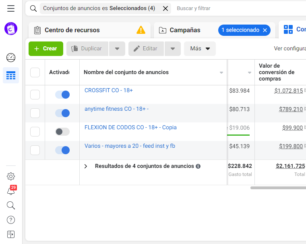306x244 pixels.
Task: Click the $45.139 spend cell
Action: [240, 147]
